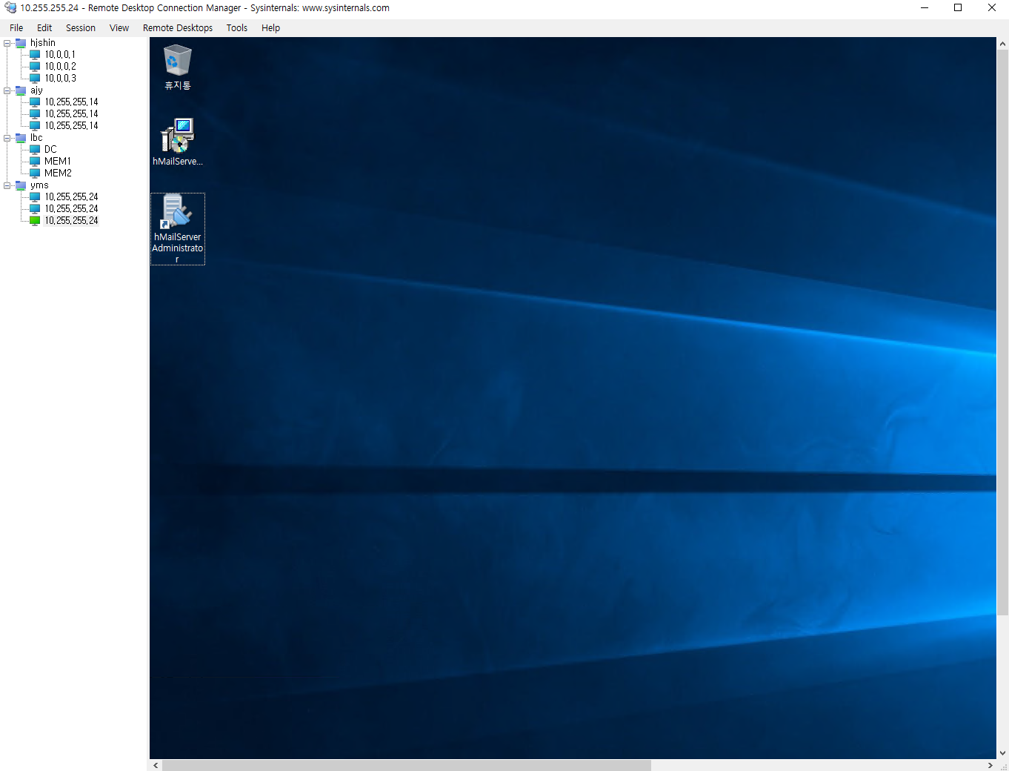The image size is (1009, 771).
Task: Click the yms group folder icon
Action: [21, 185]
